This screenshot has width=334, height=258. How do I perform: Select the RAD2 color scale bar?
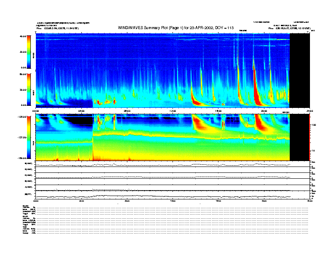(x=29, y=52)
